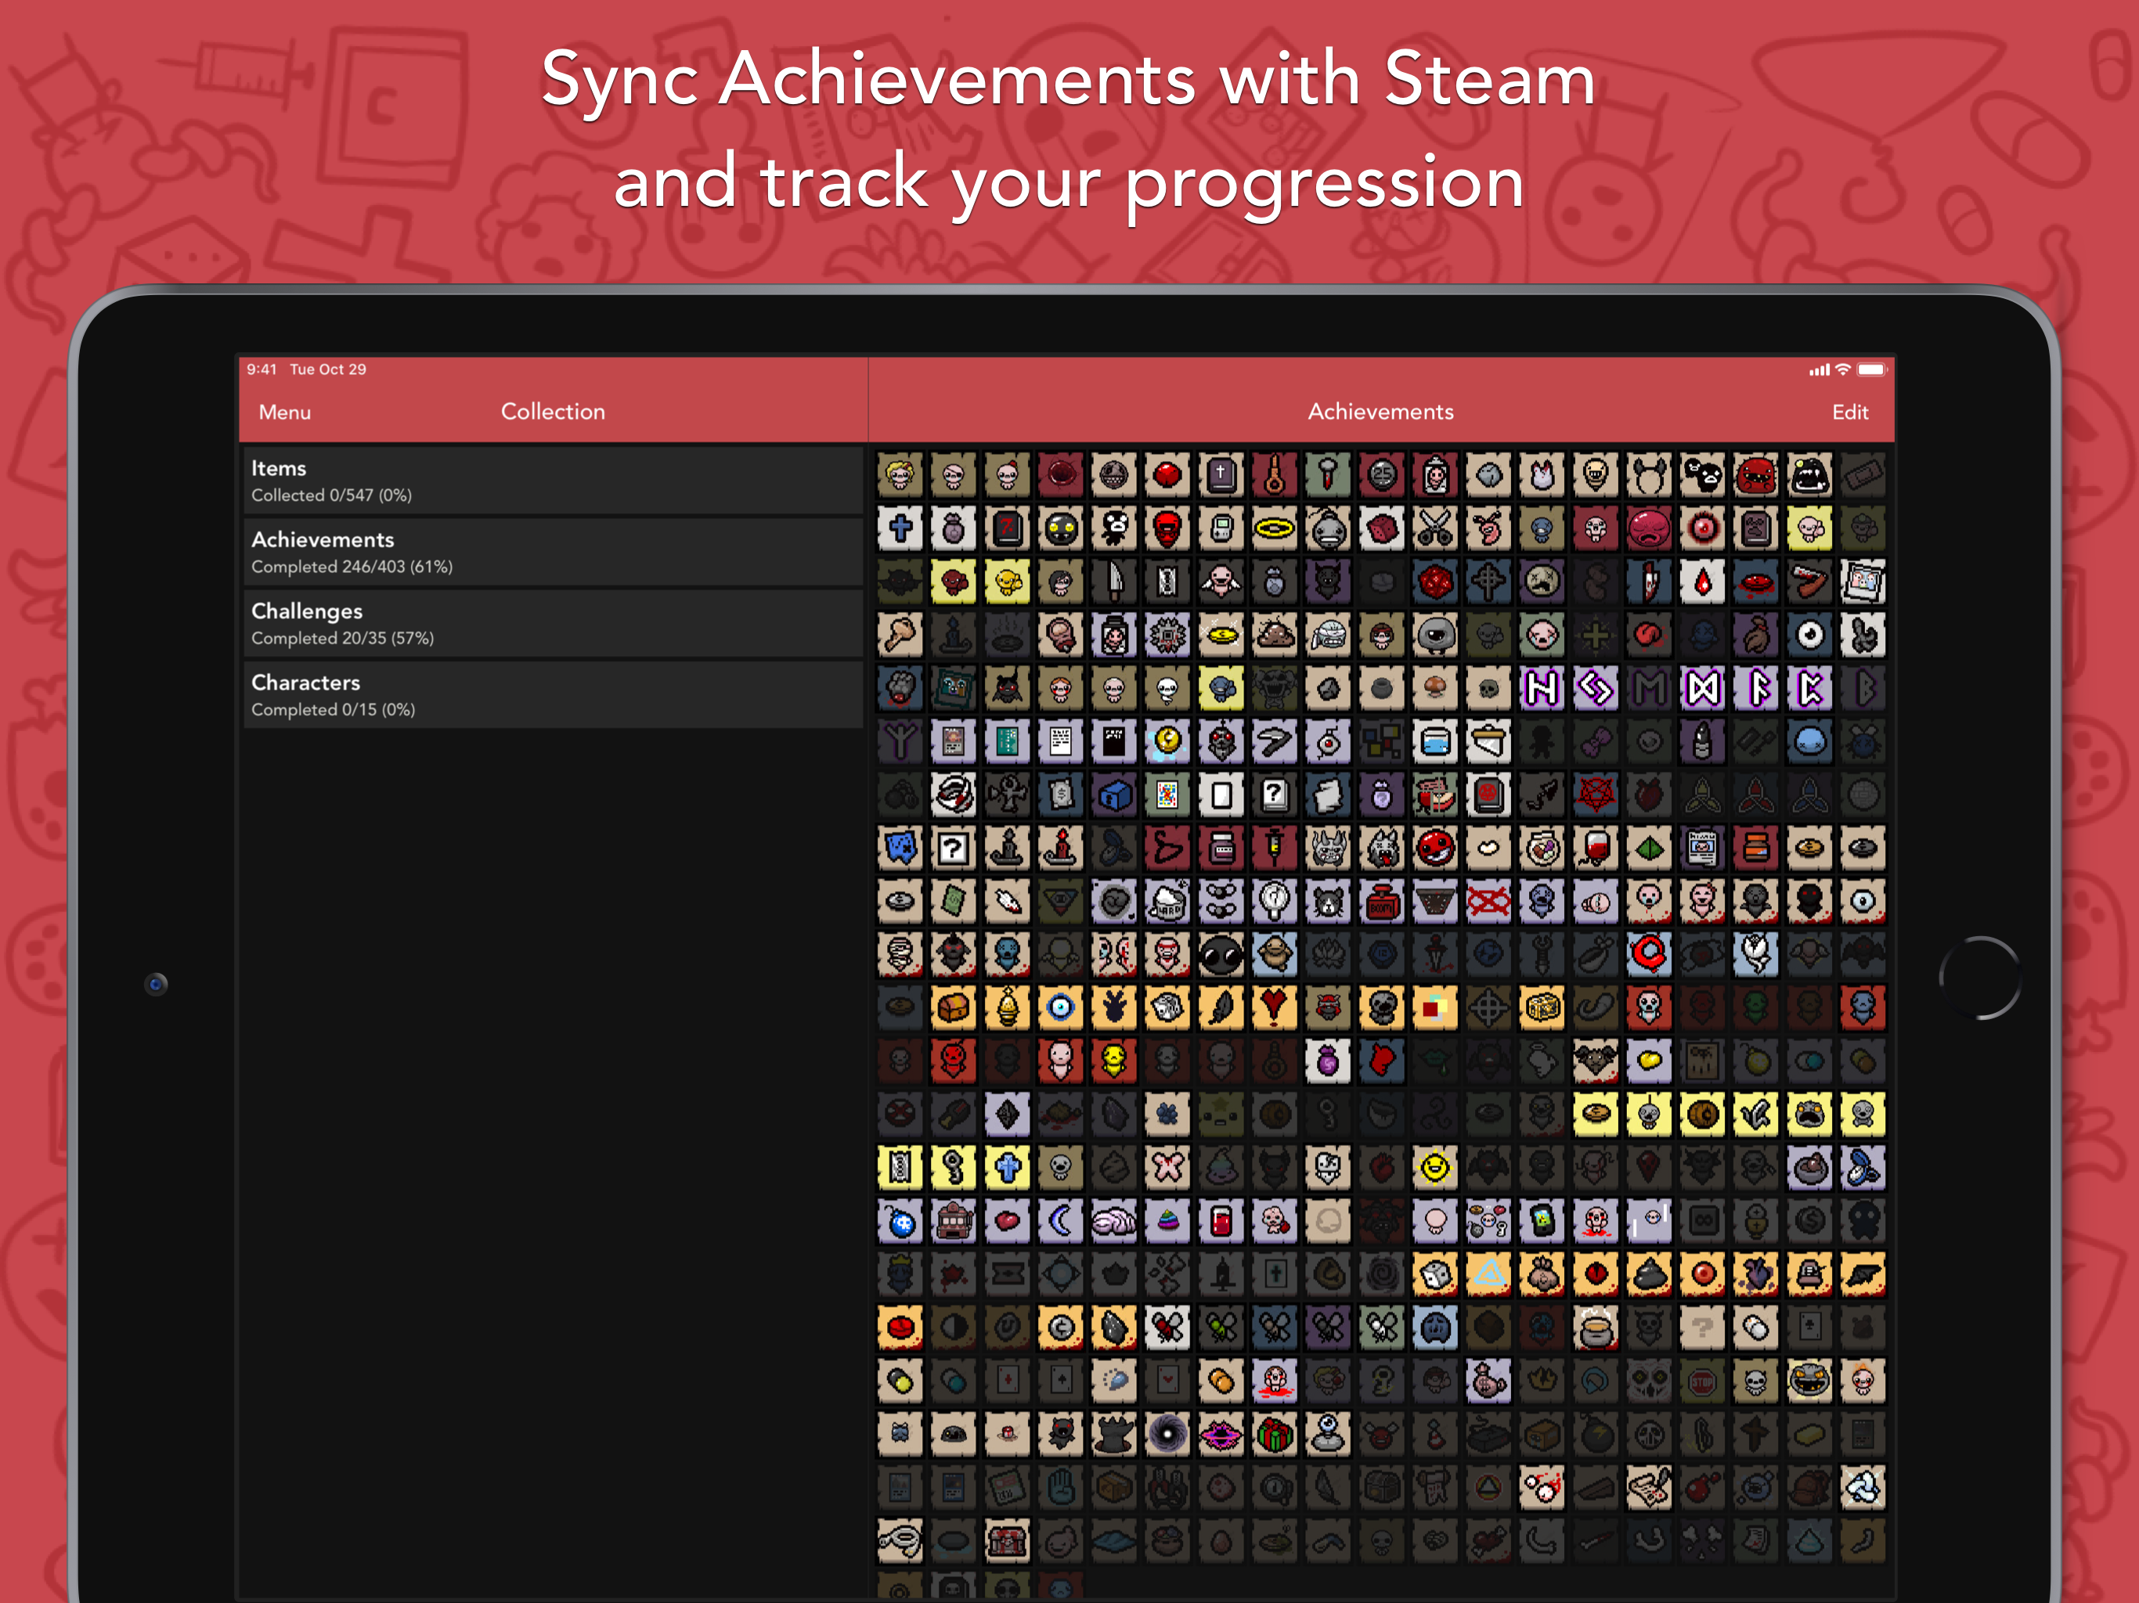Tap the purple lips achievement icon

click(1221, 1435)
